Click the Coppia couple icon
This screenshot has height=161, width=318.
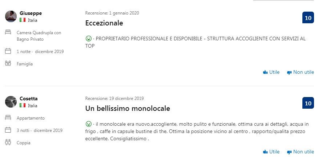[8, 142]
